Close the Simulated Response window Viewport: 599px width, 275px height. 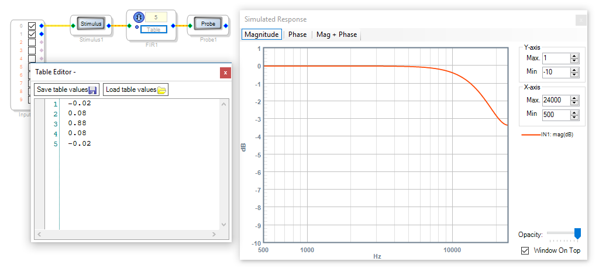[581, 20]
